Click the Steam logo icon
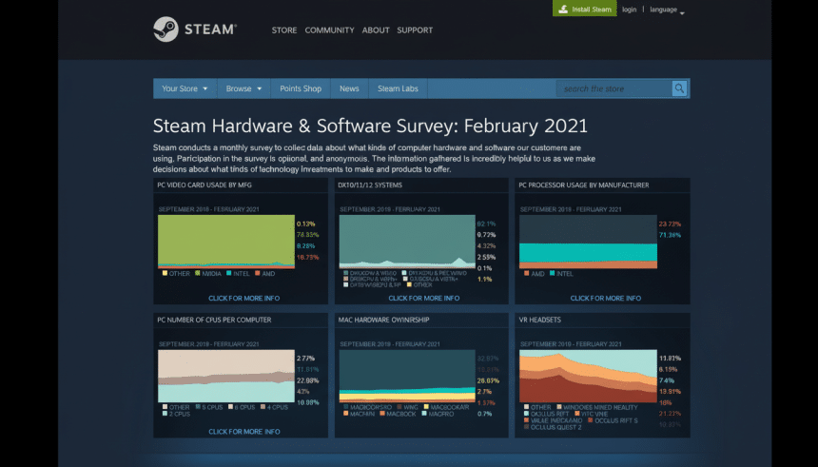The image size is (818, 467). tap(166, 29)
